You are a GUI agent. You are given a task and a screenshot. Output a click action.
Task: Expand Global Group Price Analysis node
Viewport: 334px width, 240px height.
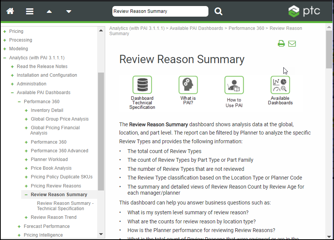pos(26,119)
